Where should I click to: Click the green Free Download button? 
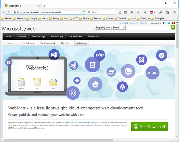[149, 126]
